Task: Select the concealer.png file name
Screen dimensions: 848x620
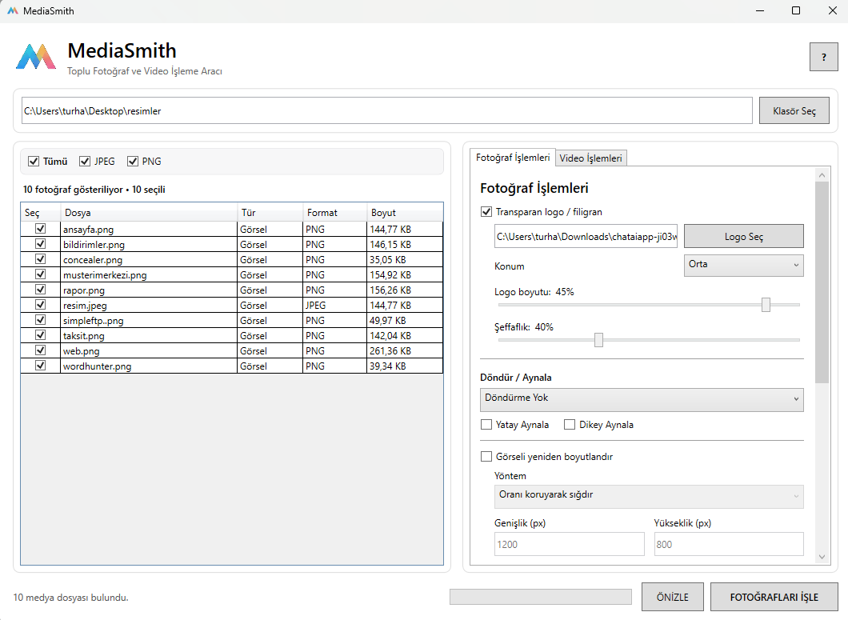Action: [x=93, y=260]
